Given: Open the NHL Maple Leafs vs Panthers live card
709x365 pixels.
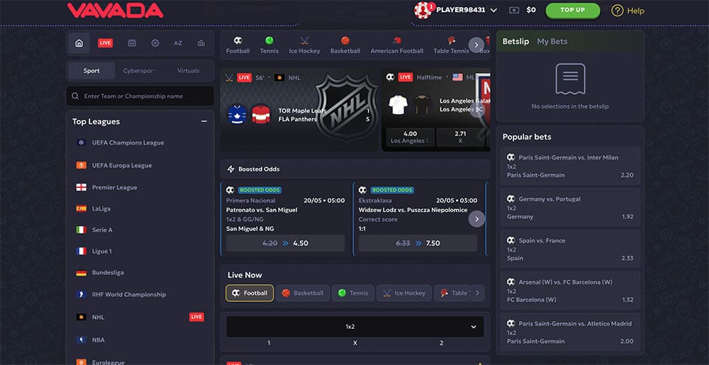Looking at the screenshot, I should (x=299, y=110).
